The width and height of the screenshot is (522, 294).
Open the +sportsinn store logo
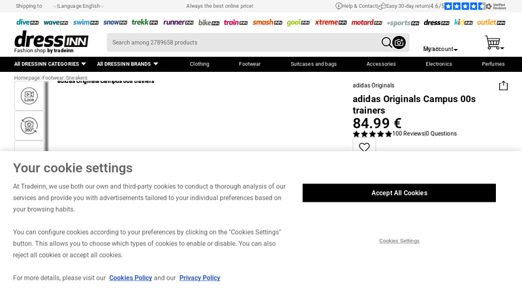click(x=403, y=23)
